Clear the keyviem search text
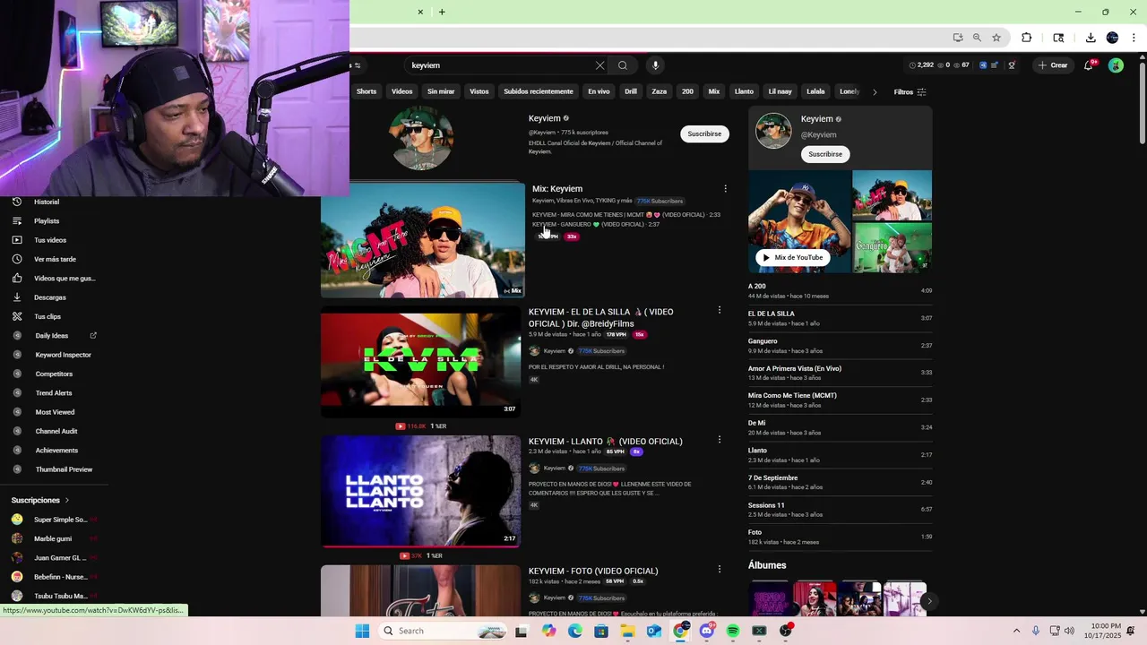The width and height of the screenshot is (1147, 645). pyautogui.click(x=599, y=65)
